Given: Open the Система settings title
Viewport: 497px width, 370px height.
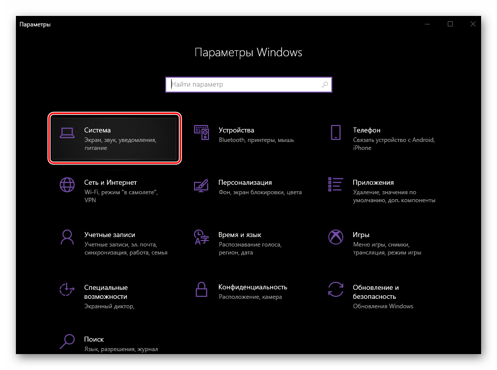Looking at the screenshot, I should click(x=98, y=130).
